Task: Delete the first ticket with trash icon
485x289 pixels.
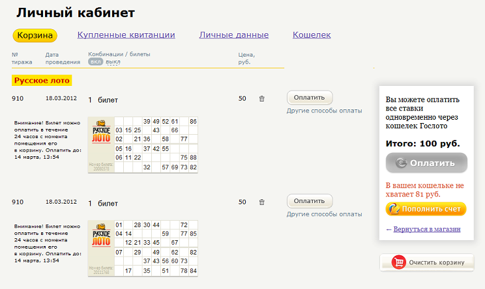Action: (x=262, y=99)
